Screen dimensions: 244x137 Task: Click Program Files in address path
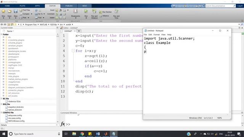pos(31,24)
